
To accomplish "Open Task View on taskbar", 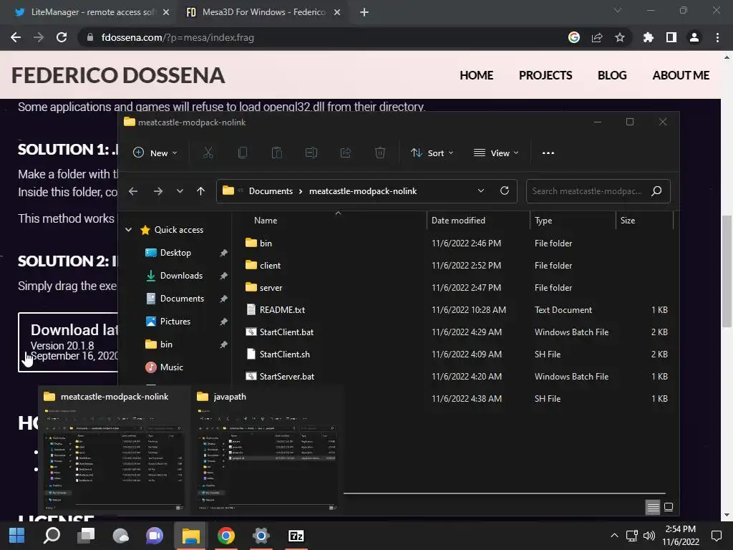I will (86, 536).
